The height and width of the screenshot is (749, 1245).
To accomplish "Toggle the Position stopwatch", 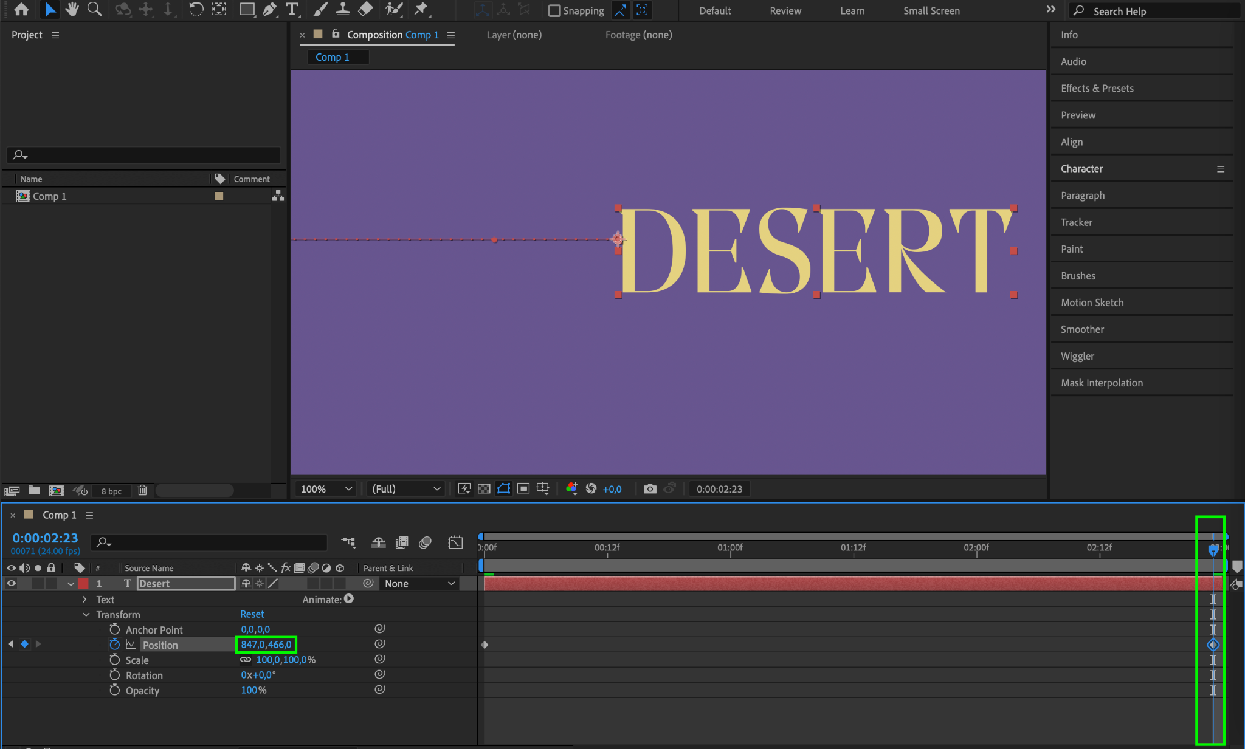I will (x=114, y=645).
